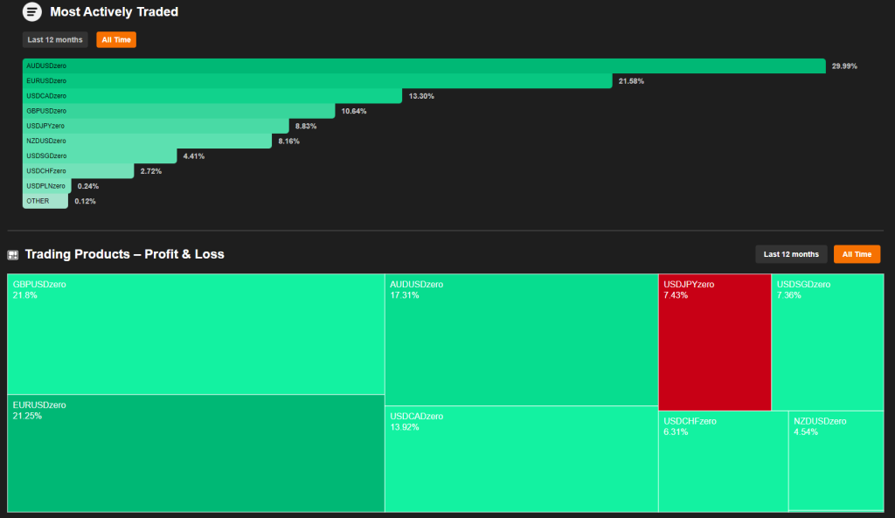Click the AUDUSDzero 29.99% bar

(424, 66)
